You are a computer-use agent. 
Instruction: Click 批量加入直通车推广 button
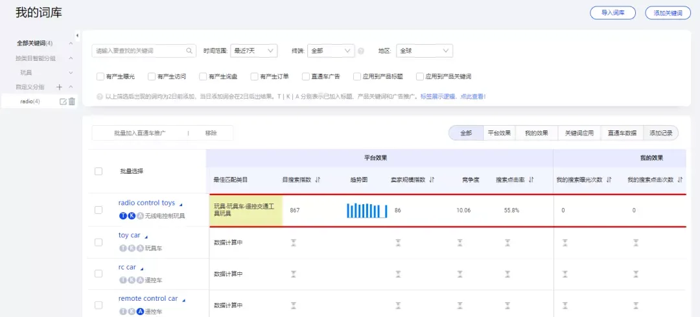pyautogui.click(x=140, y=133)
